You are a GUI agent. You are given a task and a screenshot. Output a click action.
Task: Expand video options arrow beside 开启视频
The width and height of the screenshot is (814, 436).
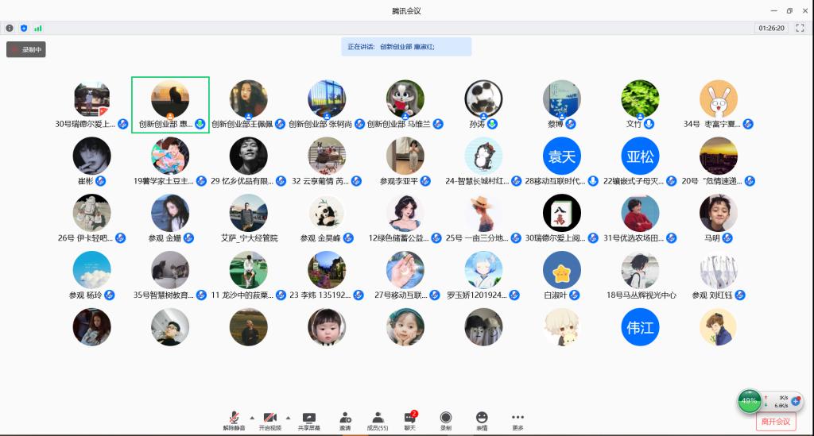(288, 417)
